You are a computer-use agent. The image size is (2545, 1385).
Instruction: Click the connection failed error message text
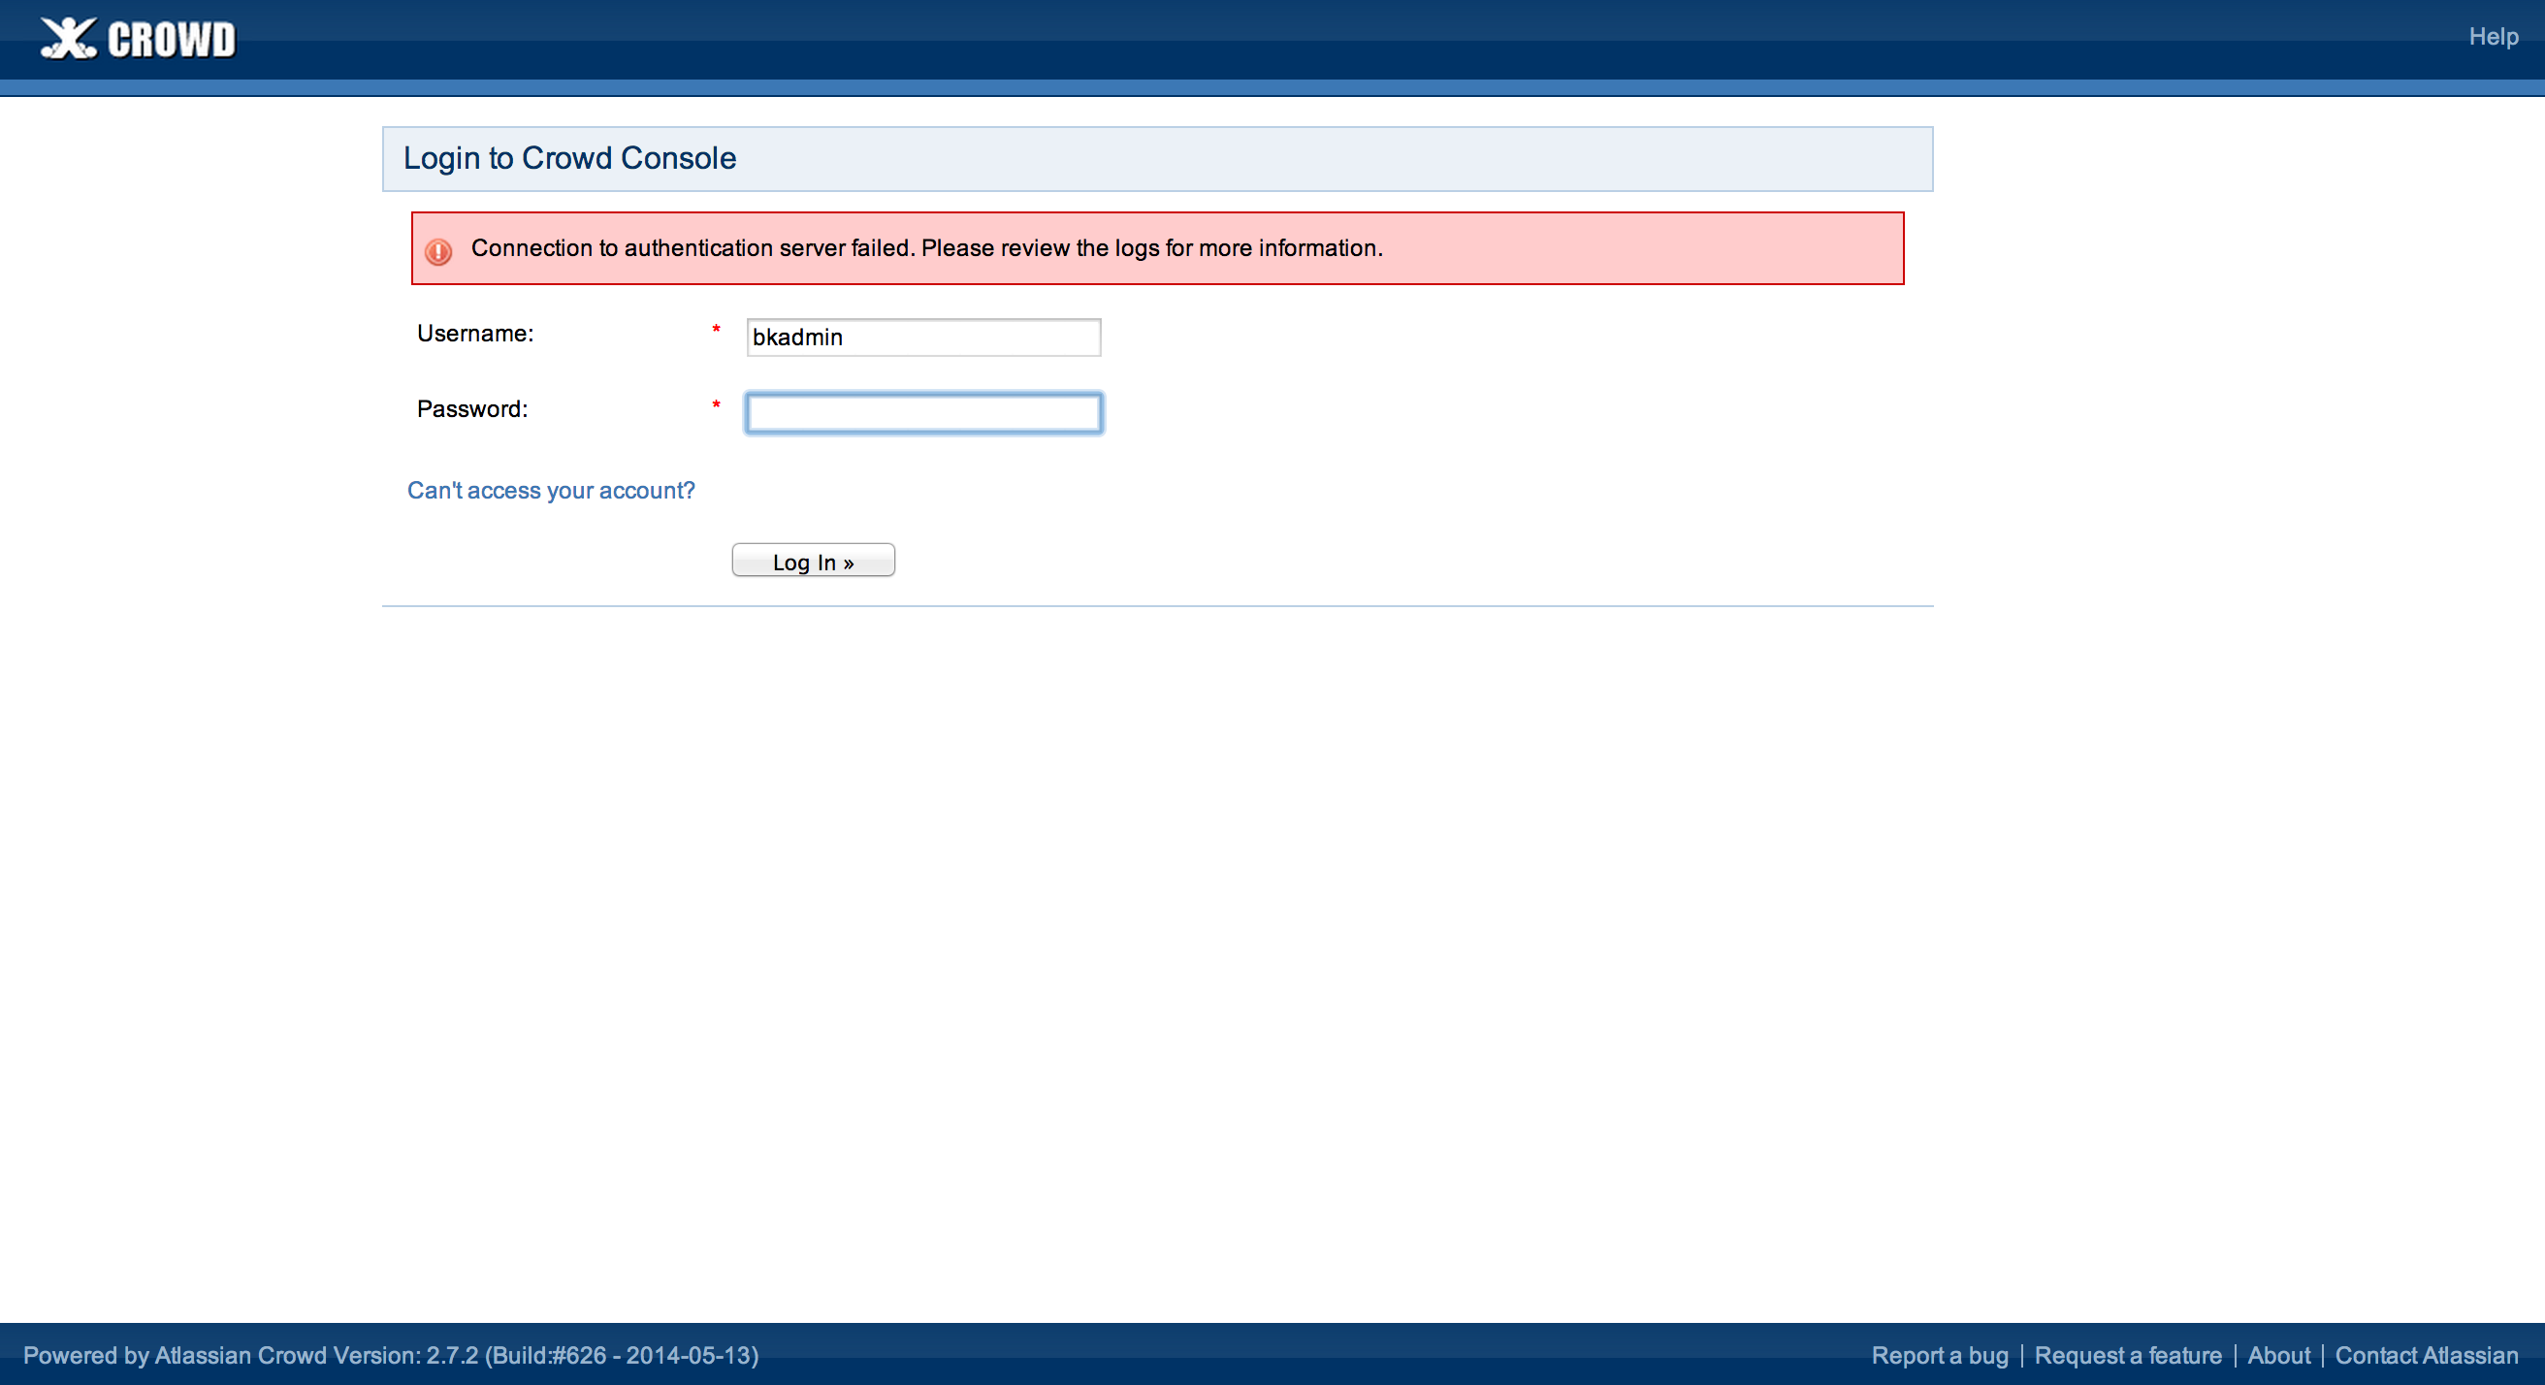pos(925,248)
